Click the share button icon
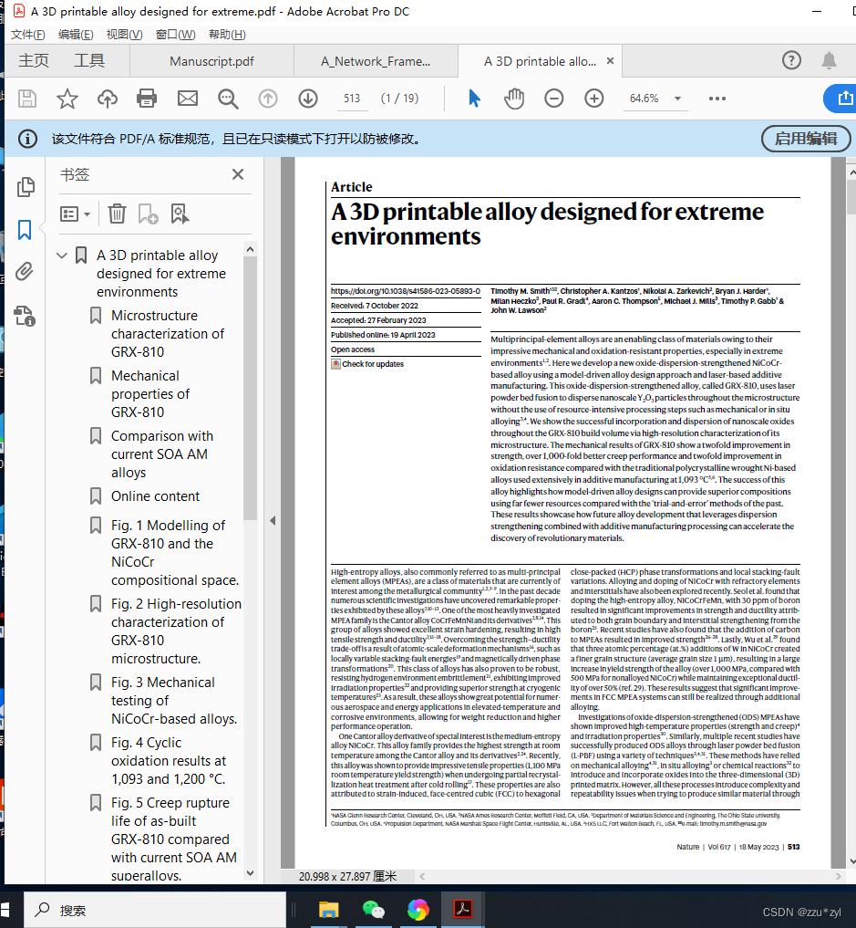 (x=844, y=99)
